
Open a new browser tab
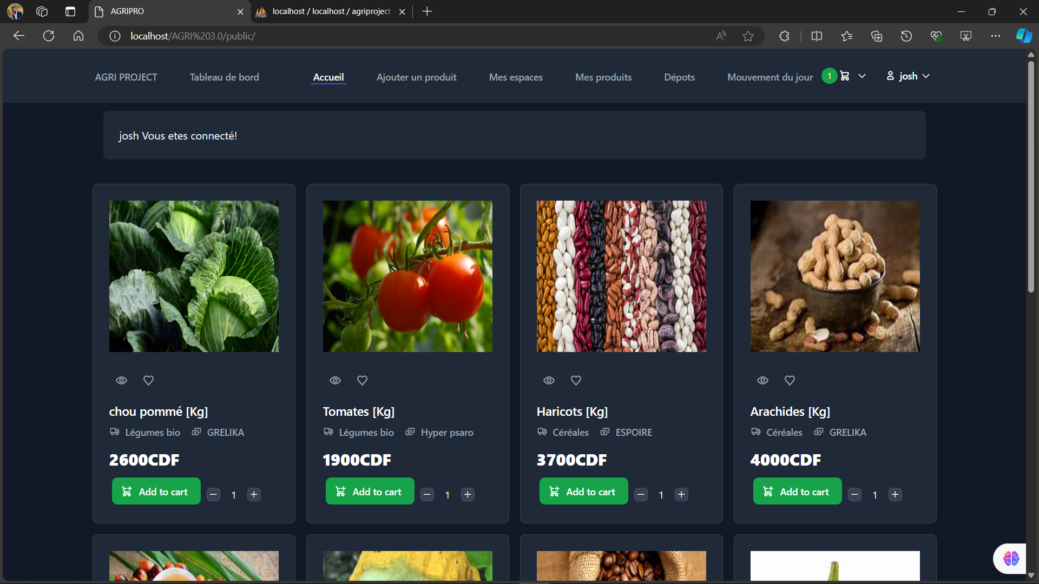(x=427, y=11)
